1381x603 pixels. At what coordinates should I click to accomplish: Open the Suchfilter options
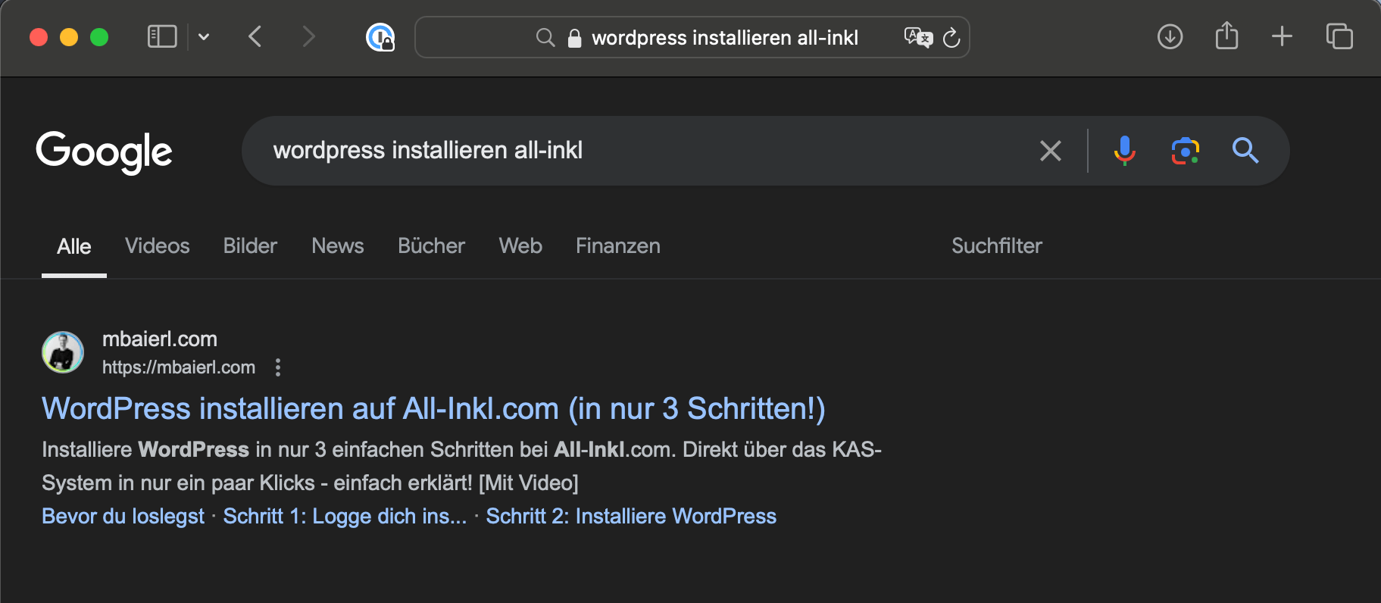tap(997, 246)
